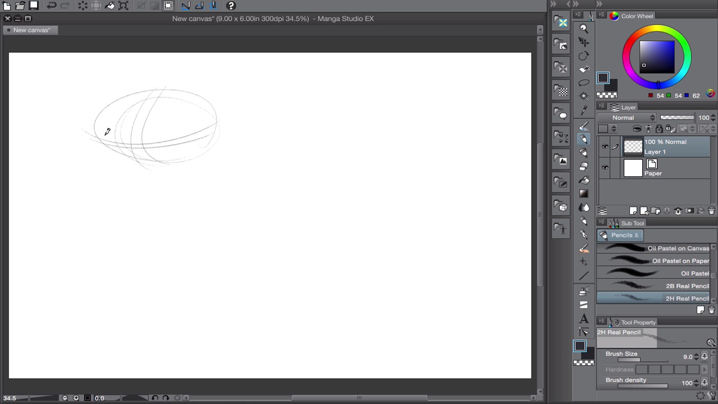
Task: Adjust the layer opacity slider
Action: tap(677, 118)
